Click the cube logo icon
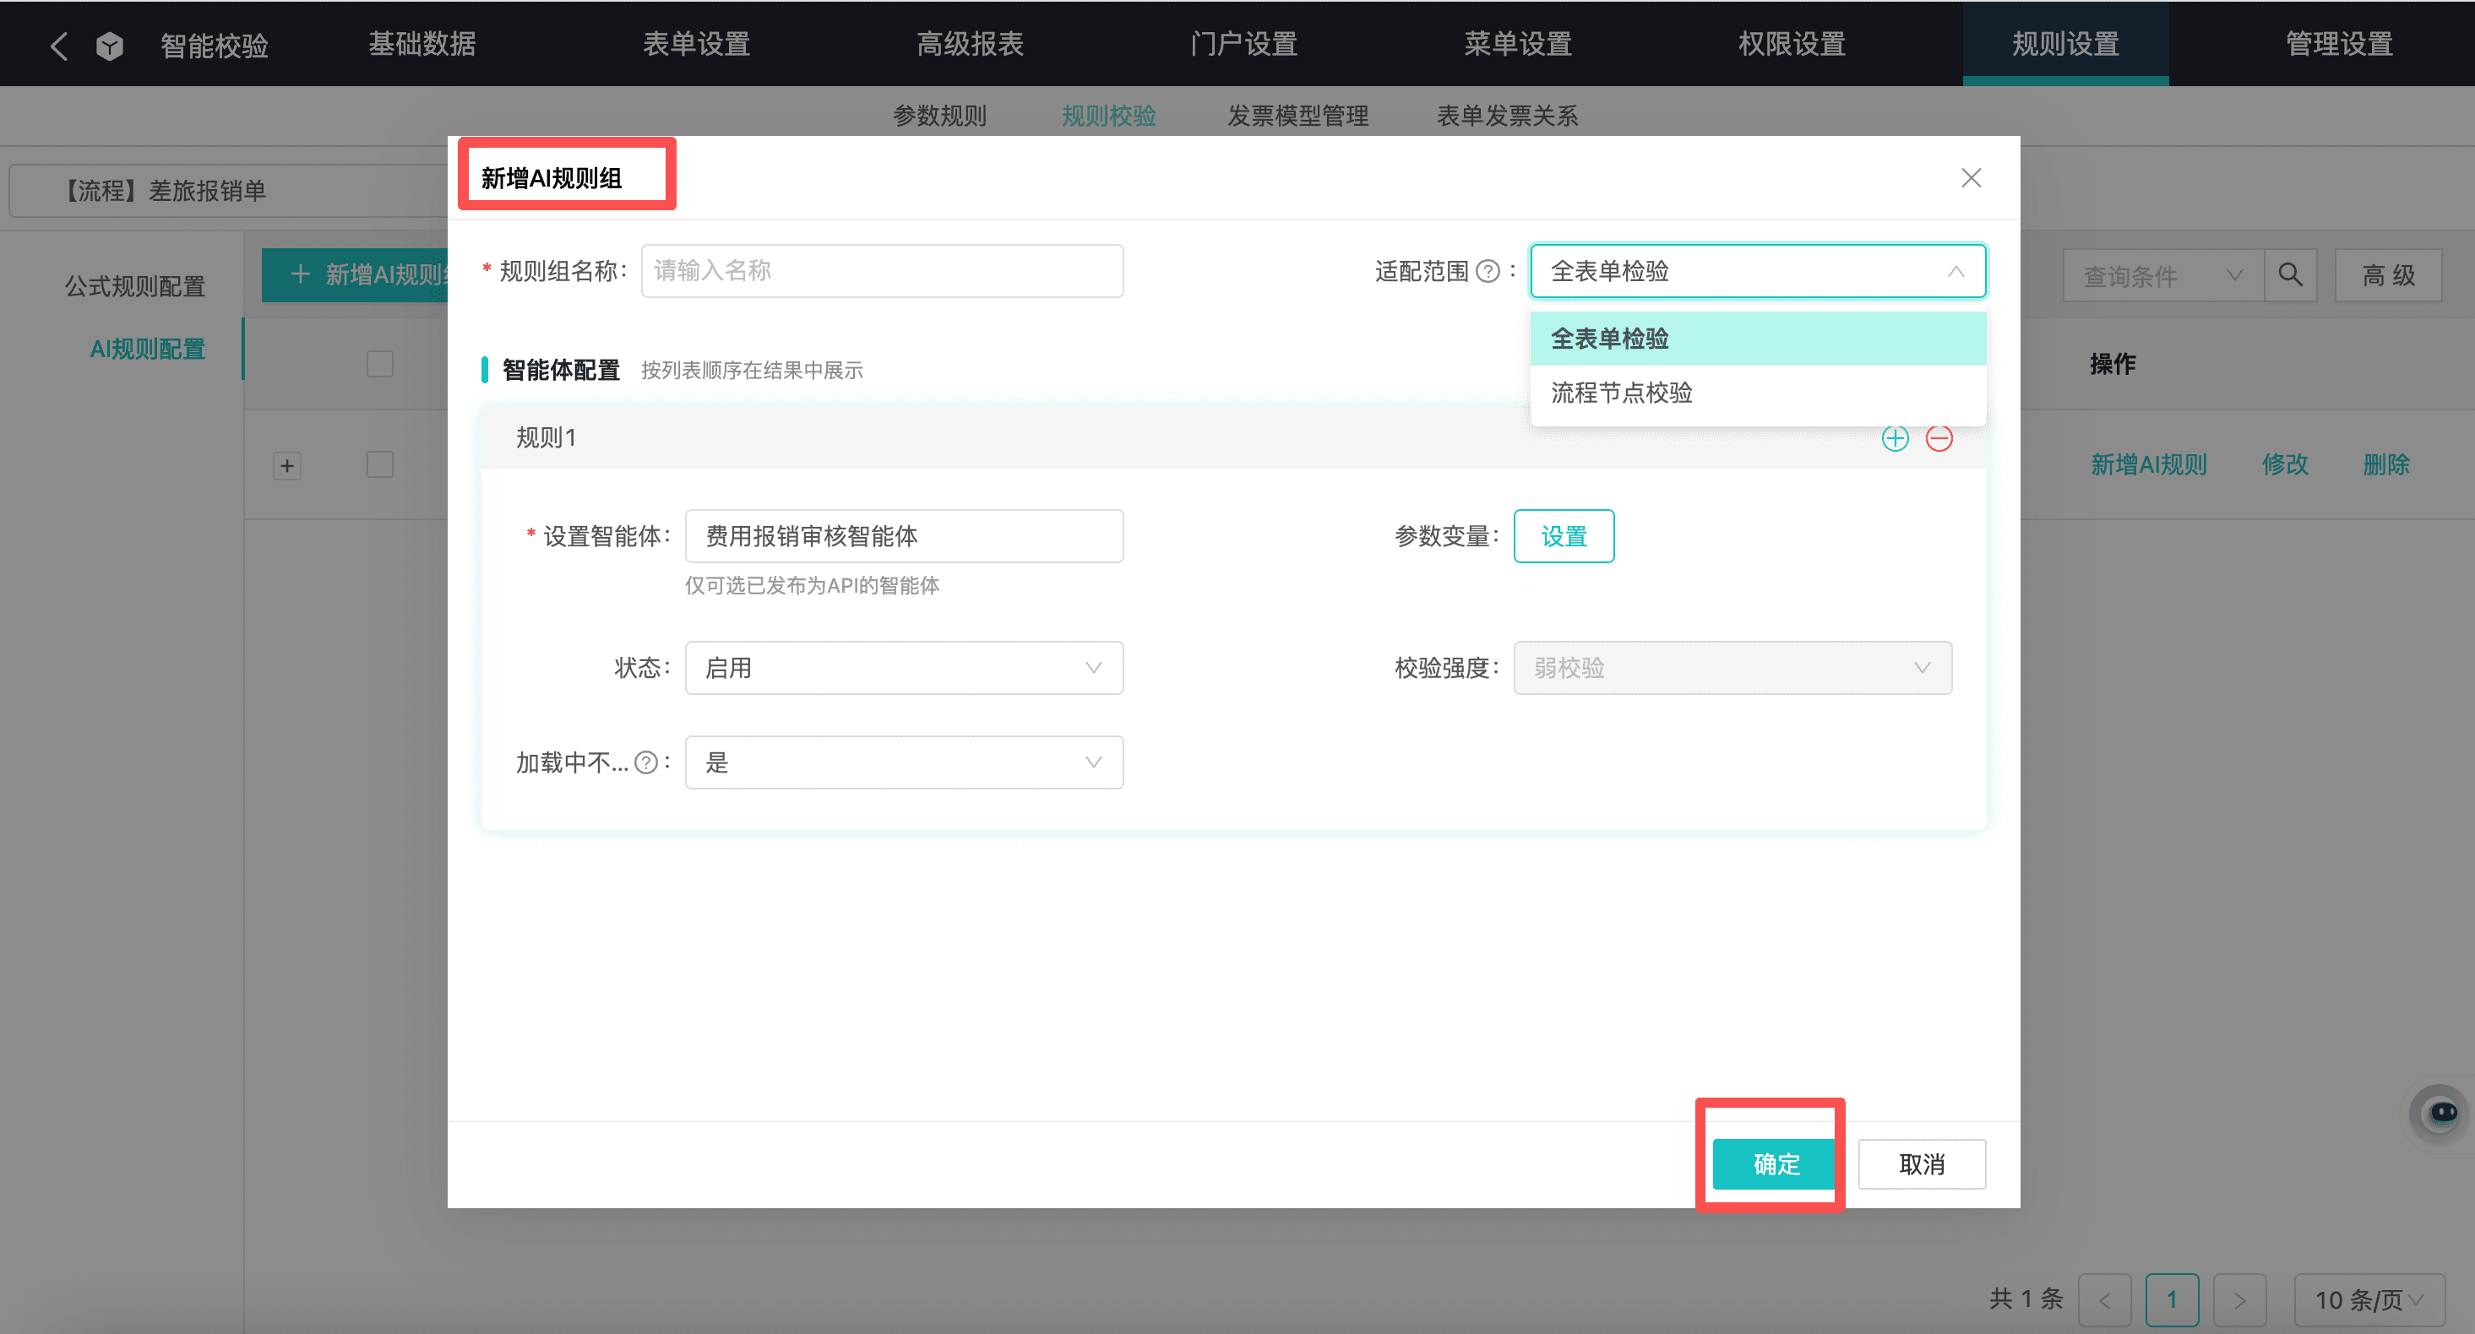The image size is (2475, 1334). click(110, 45)
